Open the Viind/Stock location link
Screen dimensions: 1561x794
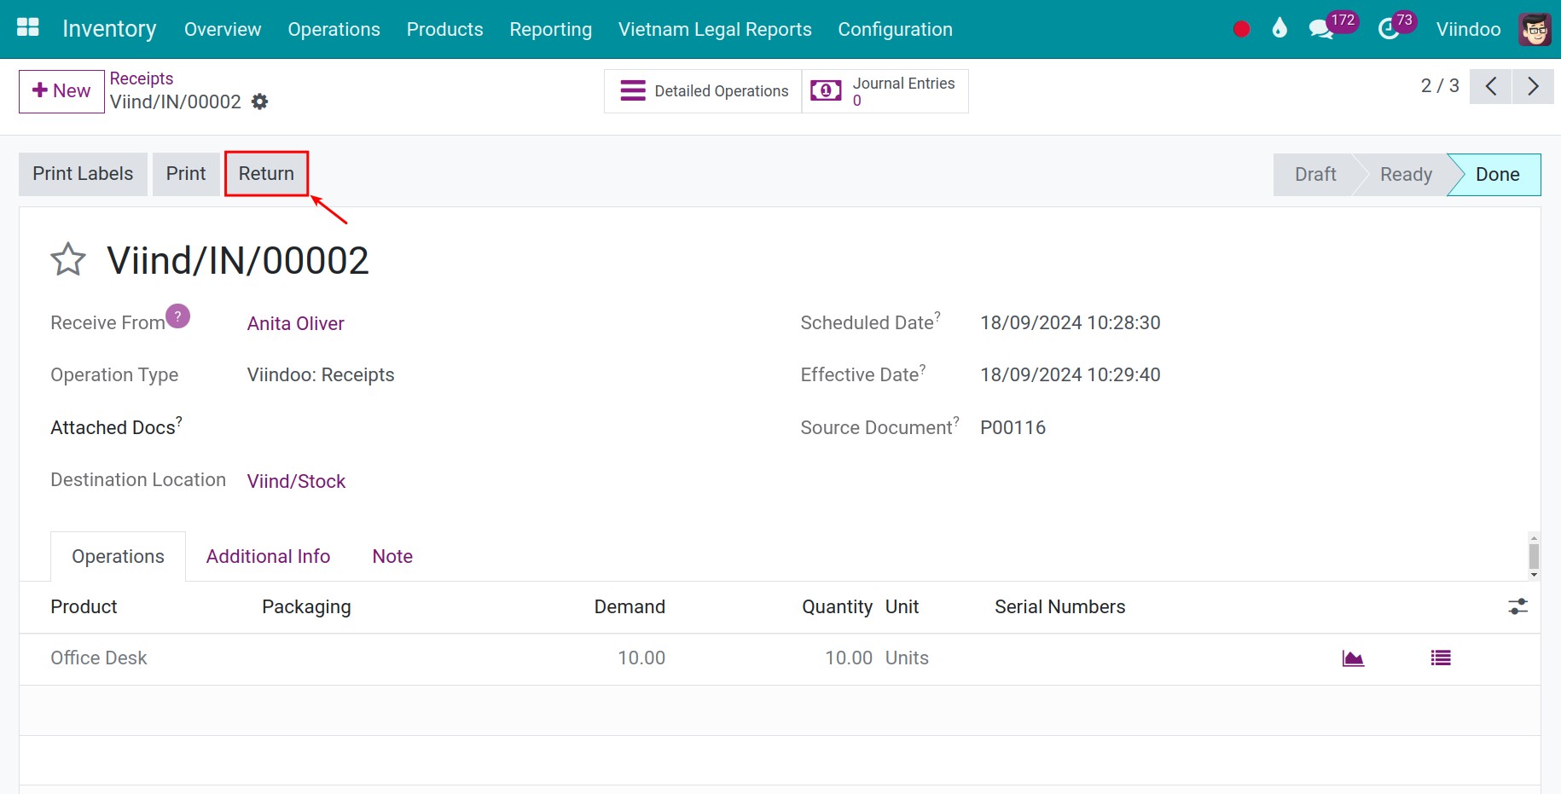tap(296, 482)
